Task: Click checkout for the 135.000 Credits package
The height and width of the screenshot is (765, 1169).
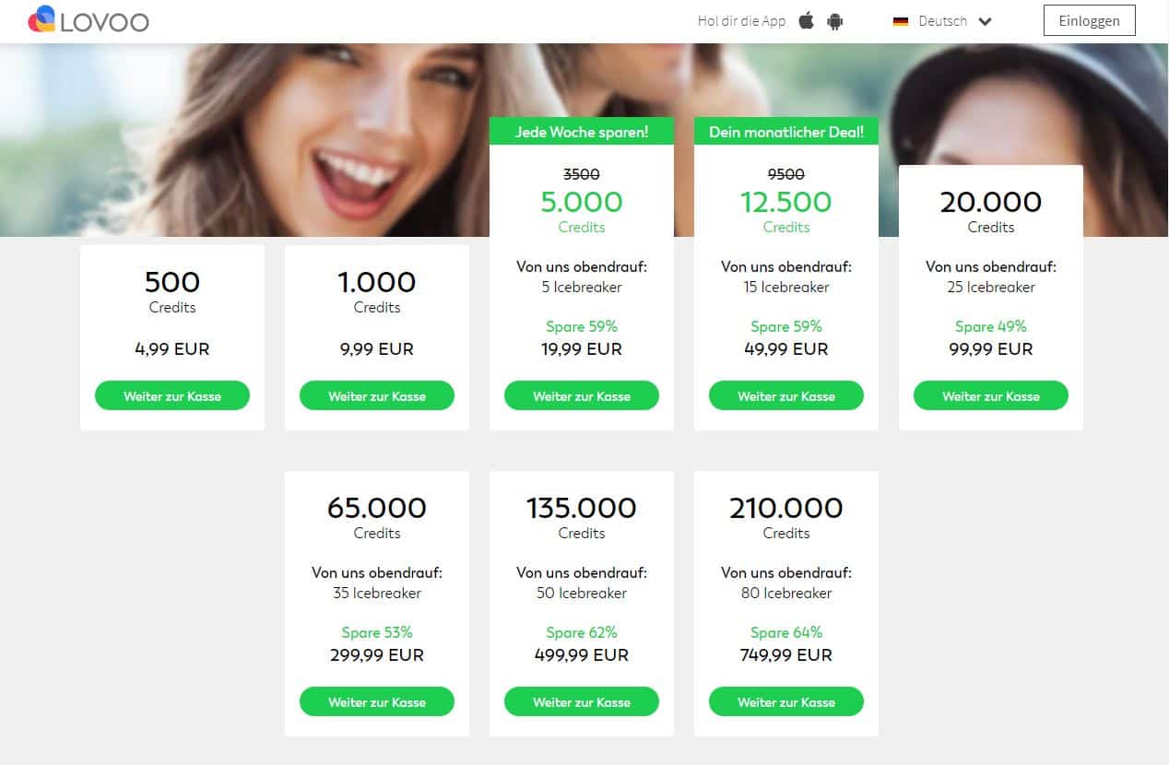Action: coord(581,701)
